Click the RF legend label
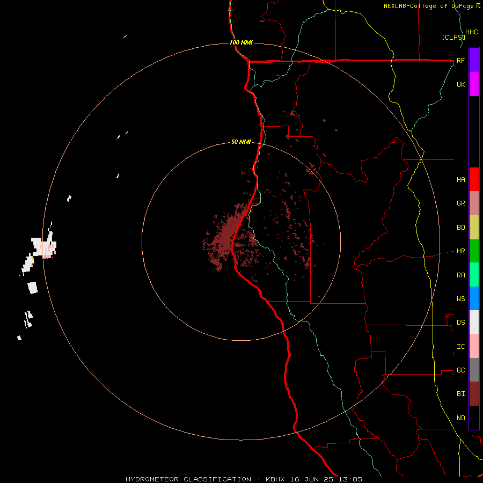 (x=460, y=60)
